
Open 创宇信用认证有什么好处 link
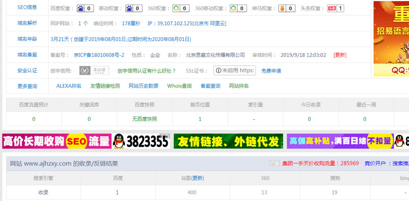146,71
